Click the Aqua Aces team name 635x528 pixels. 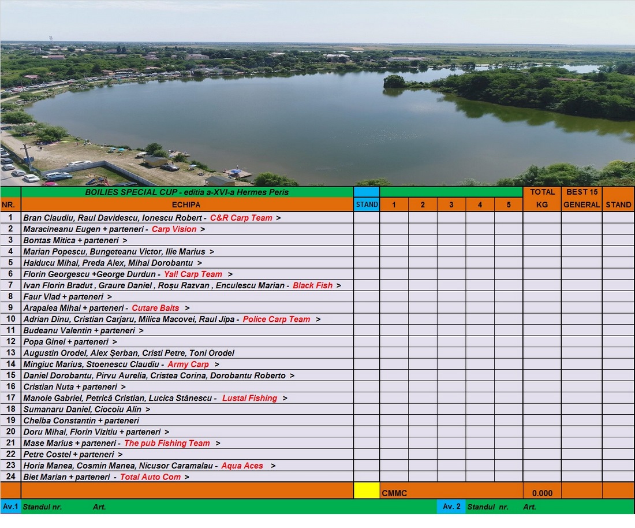[x=242, y=466]
